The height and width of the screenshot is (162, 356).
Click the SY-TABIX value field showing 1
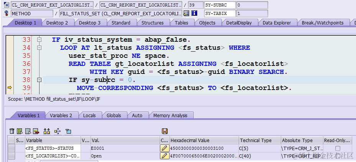click(x=252, y=13)
